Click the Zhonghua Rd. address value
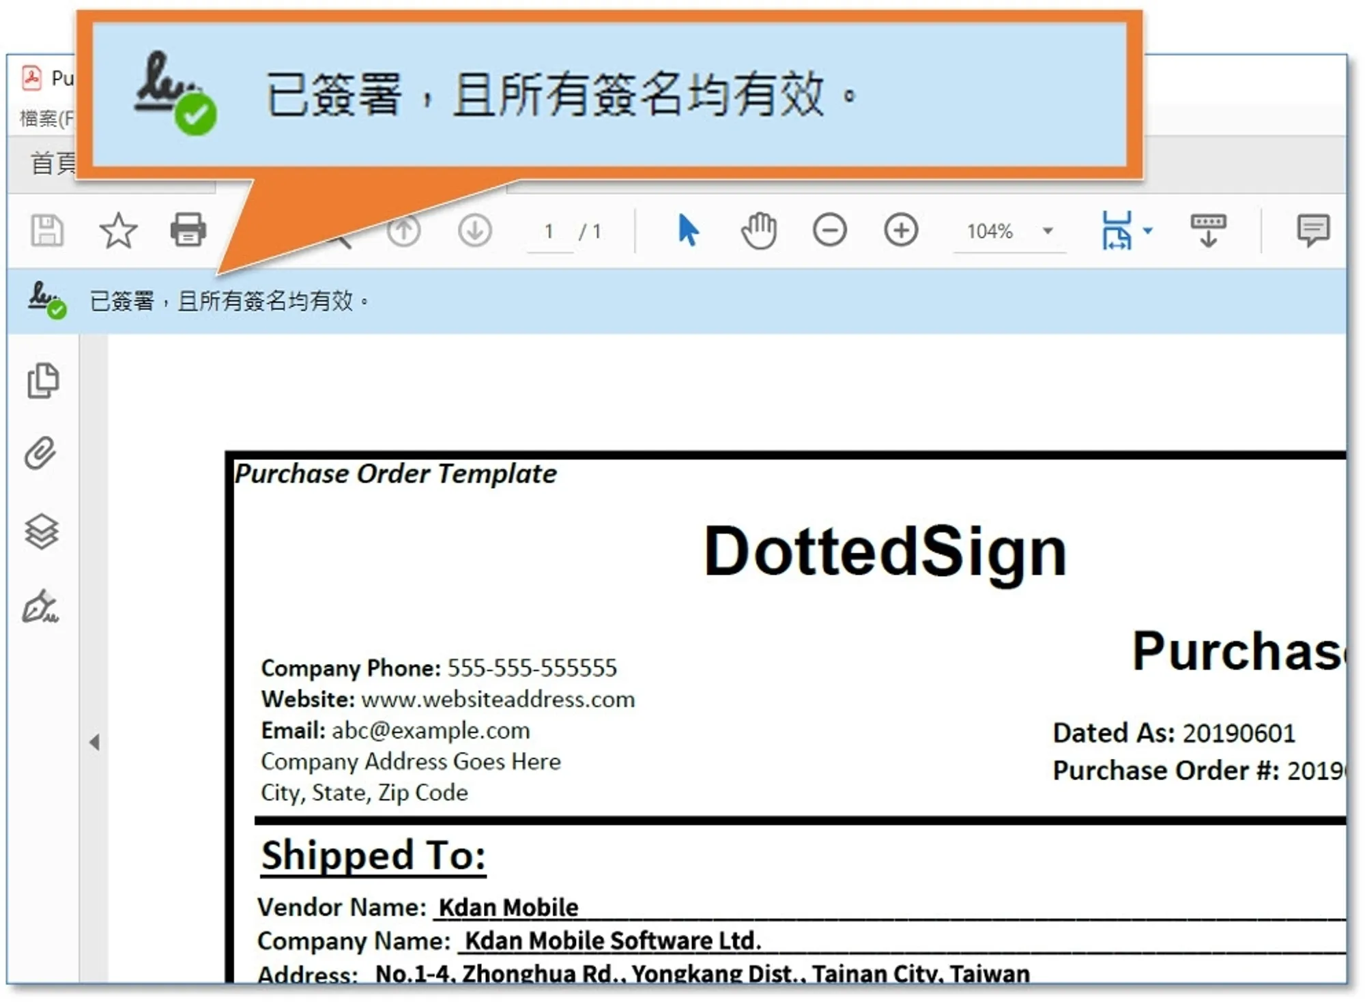 point(702,973)
